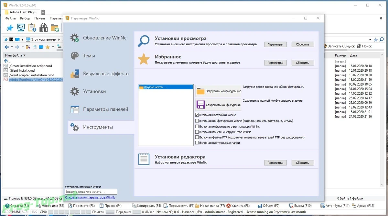The image size is (388, 216).
Task: Select 'Инструменты' settings section
Action: [101, 127]
